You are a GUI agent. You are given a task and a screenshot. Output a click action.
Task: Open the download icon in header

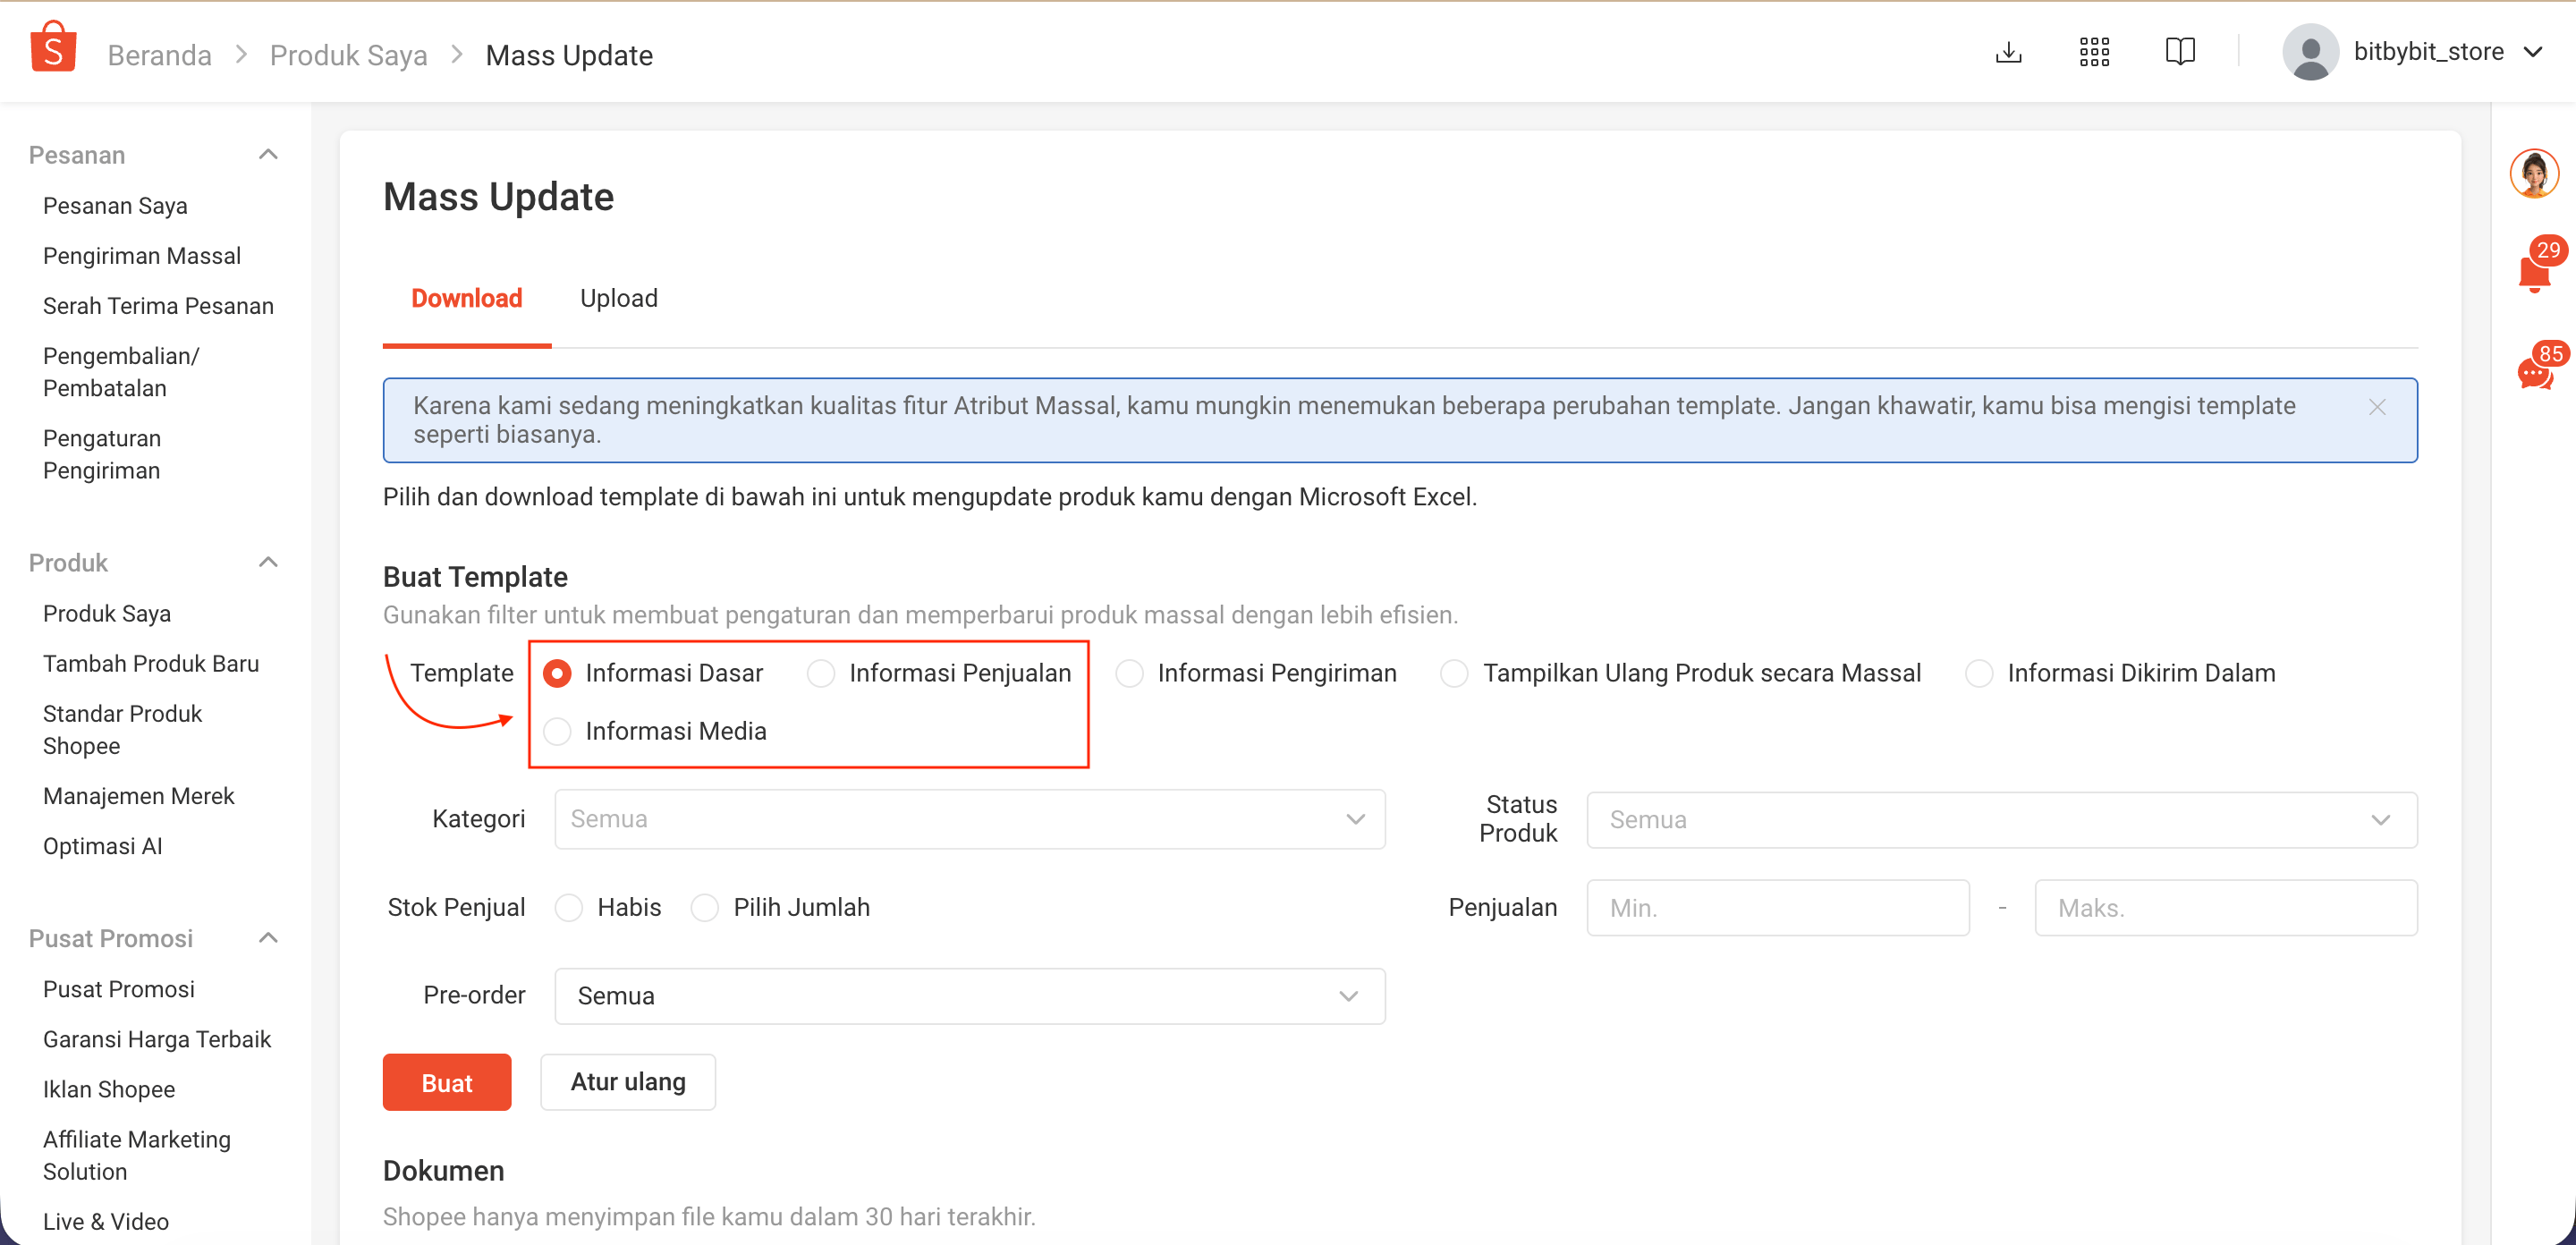point(2008,52)
